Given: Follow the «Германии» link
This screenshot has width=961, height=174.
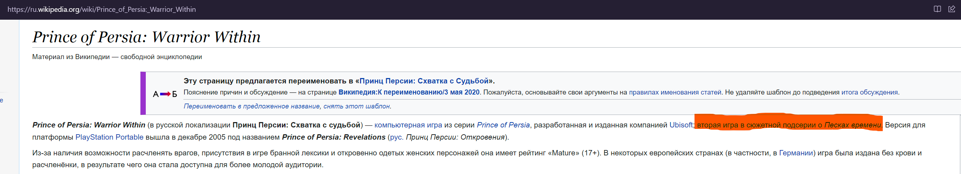Looking at the screenshot, I should [796, 153].
